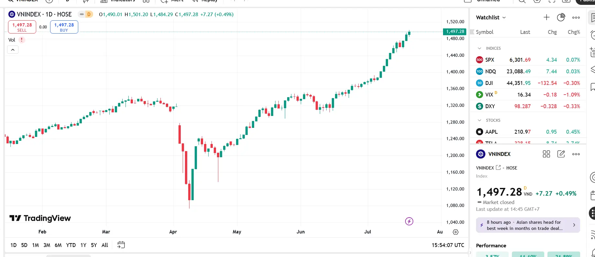The height and width of the screenshot is (257, 595).
Task: Open the watchlist more options menu
Action: click(576, 18)
